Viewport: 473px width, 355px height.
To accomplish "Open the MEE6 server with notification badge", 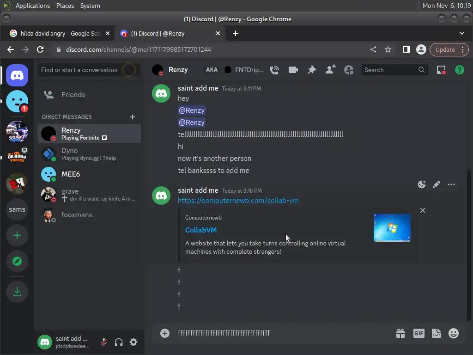I will pyautogui.click(x=17, y=101).
